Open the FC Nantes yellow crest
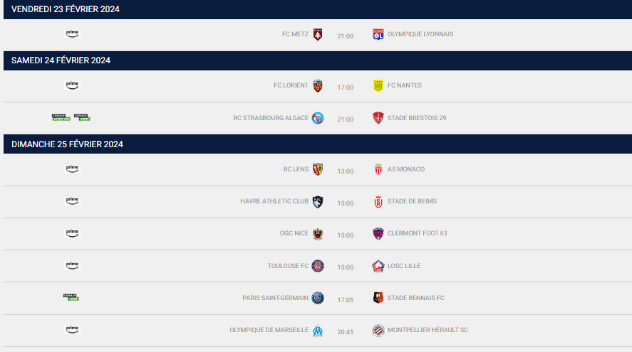Viewport: 632px width, 352px height. point(378,85)
